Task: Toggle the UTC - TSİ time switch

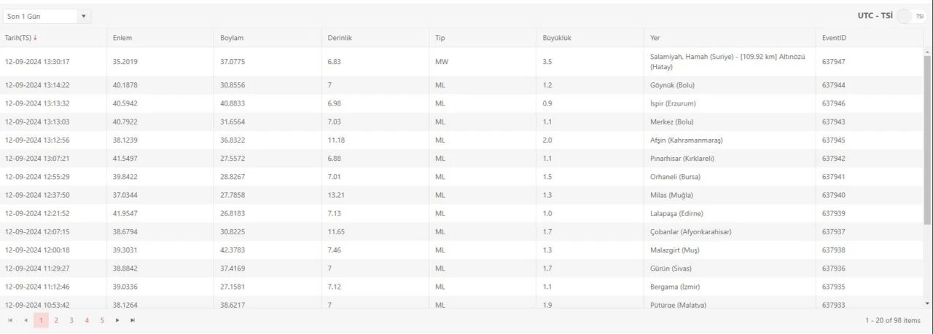Action: tap(910, 16)
